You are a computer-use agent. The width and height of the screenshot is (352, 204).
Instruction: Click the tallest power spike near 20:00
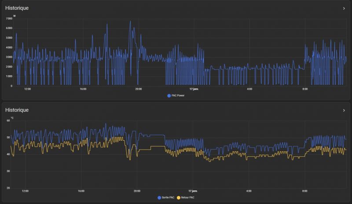(x=130, y=22)
